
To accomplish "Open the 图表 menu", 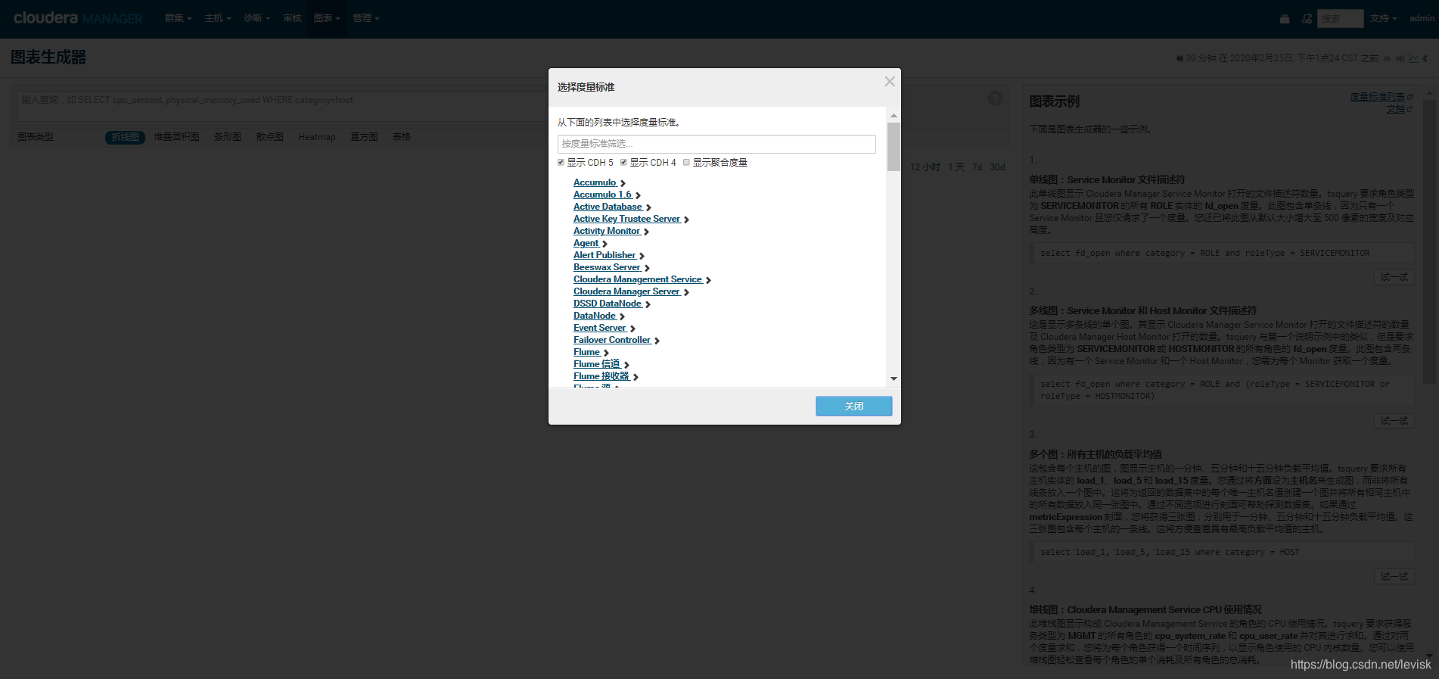I will click(x=327, y=18).
